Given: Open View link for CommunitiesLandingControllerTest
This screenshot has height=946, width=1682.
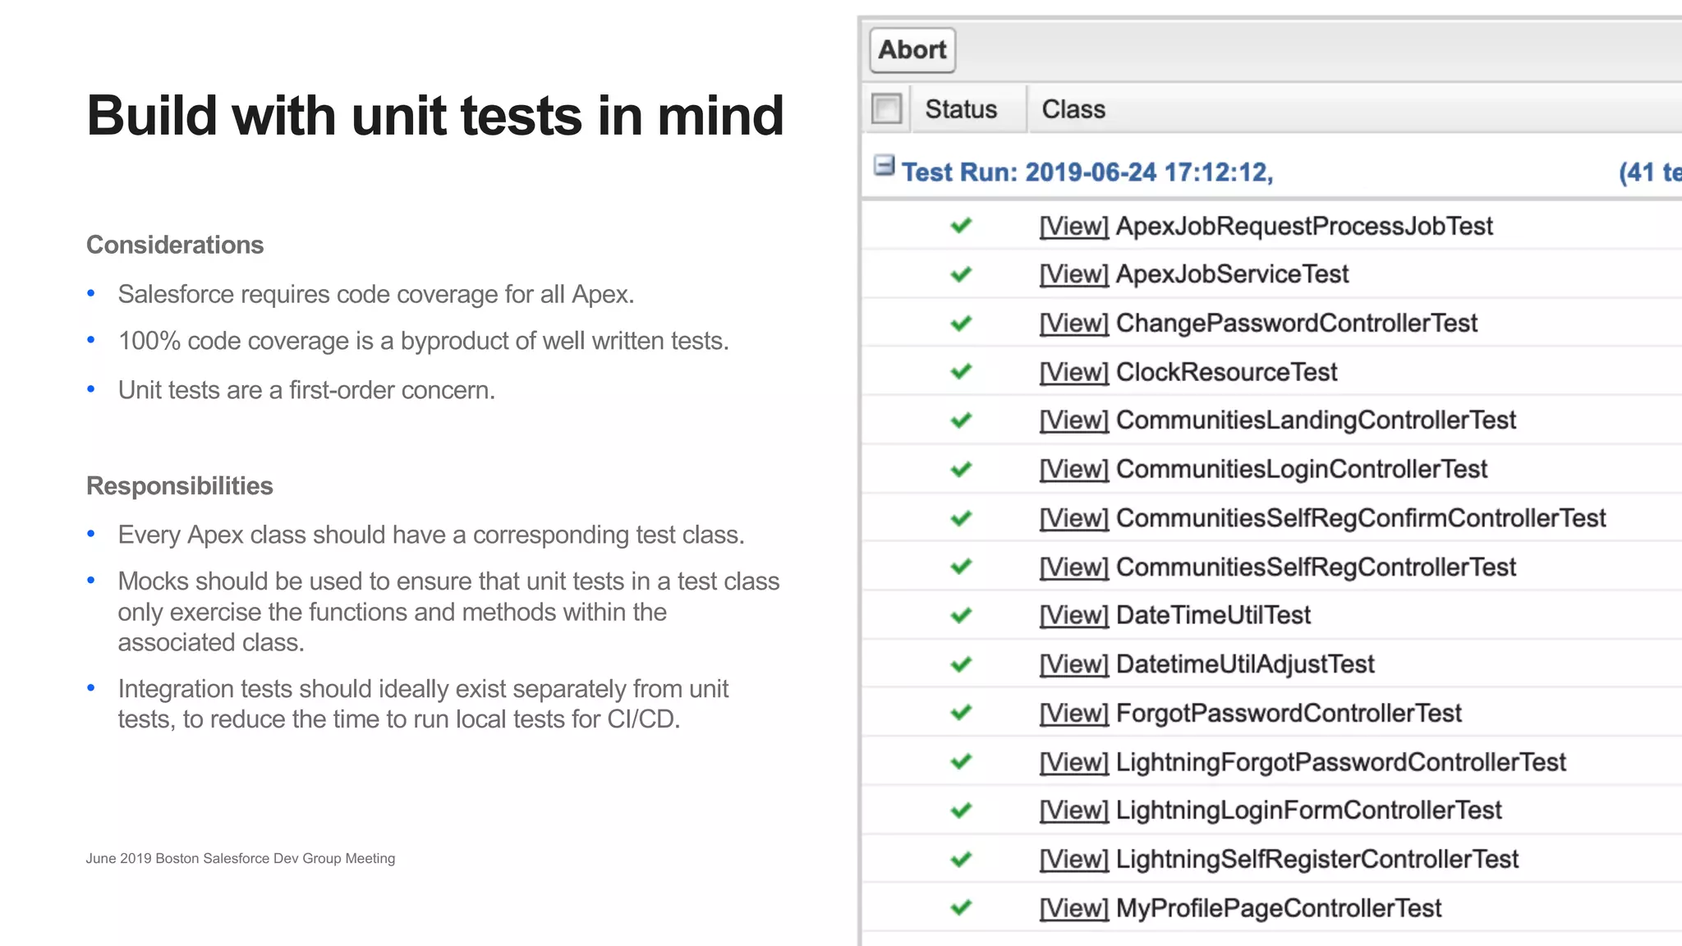Looking at the screenshot, I should [1074, 420].
